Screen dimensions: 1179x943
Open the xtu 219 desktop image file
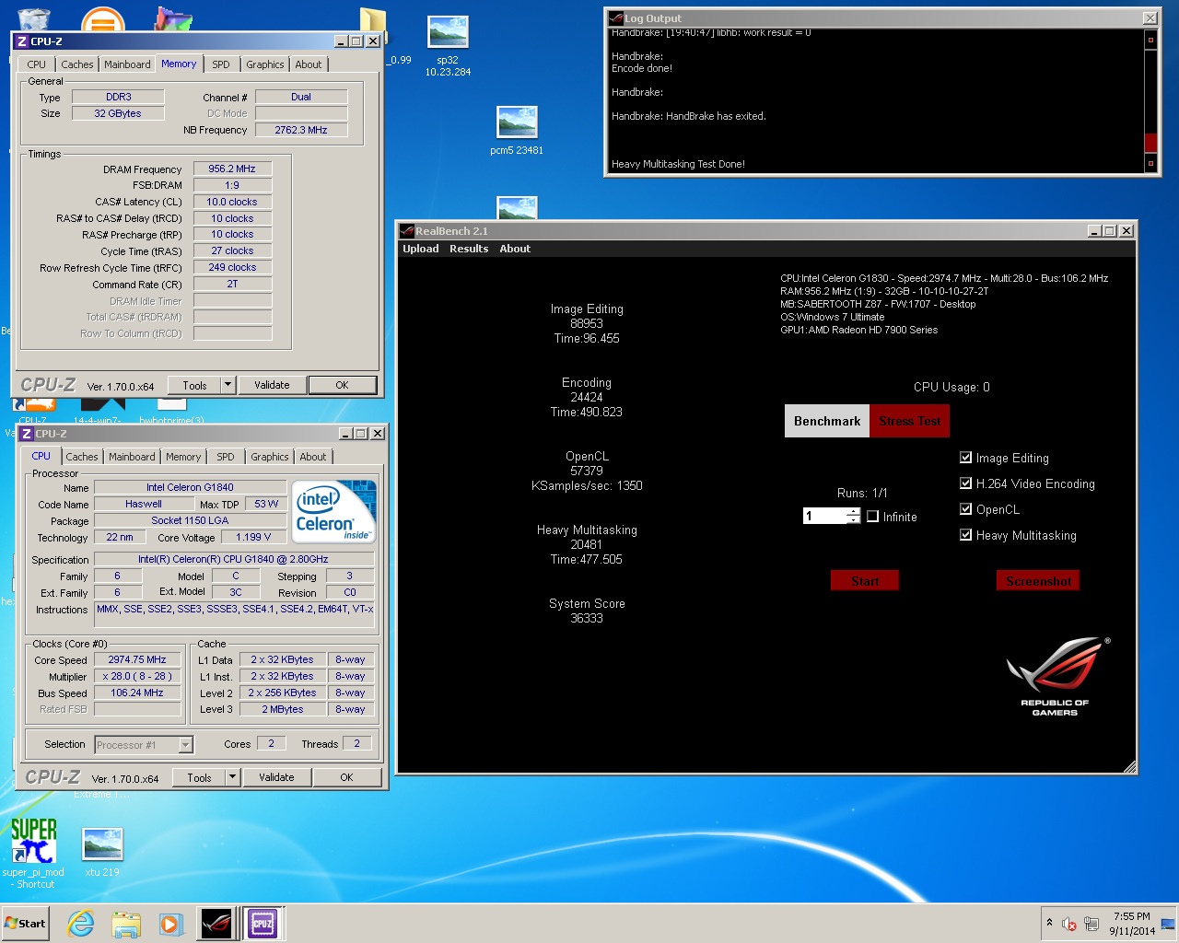[x=102, y=851]
